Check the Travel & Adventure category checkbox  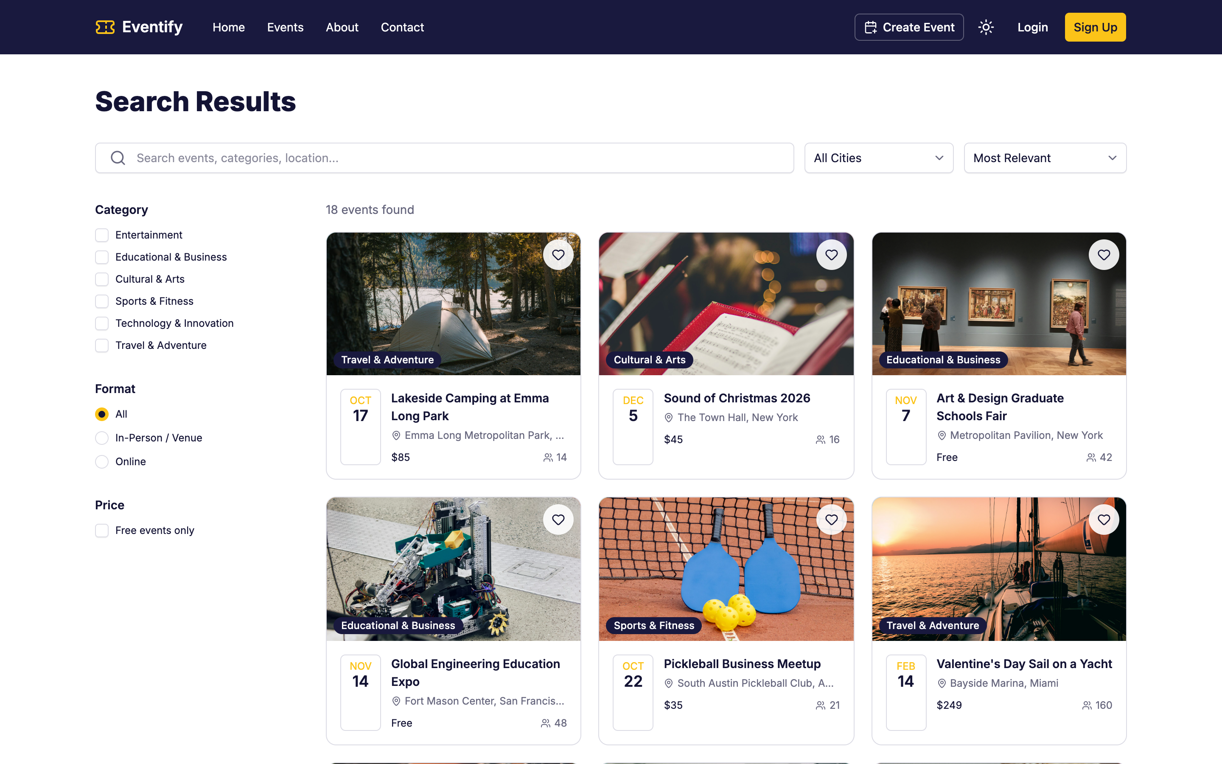[x=102, y=345]
